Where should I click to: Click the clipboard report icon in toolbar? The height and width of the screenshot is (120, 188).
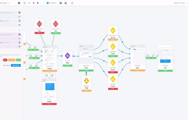tap(66, 3)
